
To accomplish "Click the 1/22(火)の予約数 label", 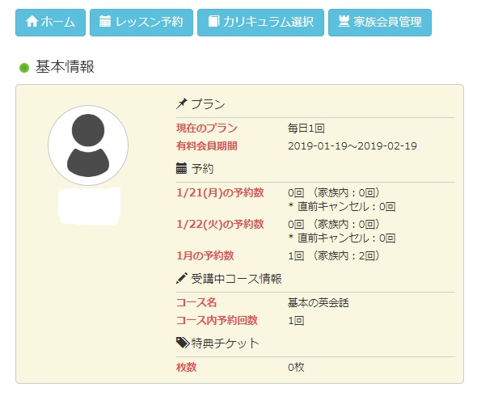I will coord(220,224).
